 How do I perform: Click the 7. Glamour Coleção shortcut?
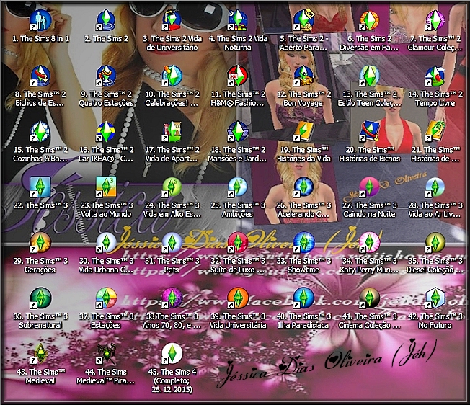(435, 20)
